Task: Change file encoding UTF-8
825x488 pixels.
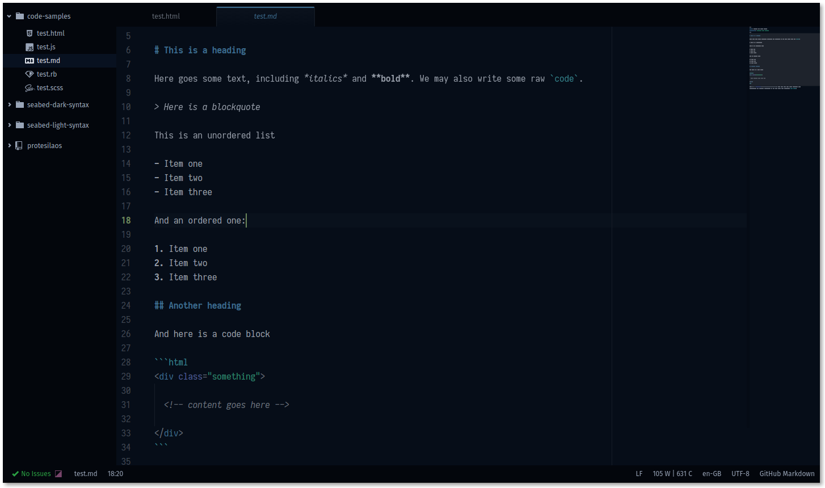Action: 740,474
